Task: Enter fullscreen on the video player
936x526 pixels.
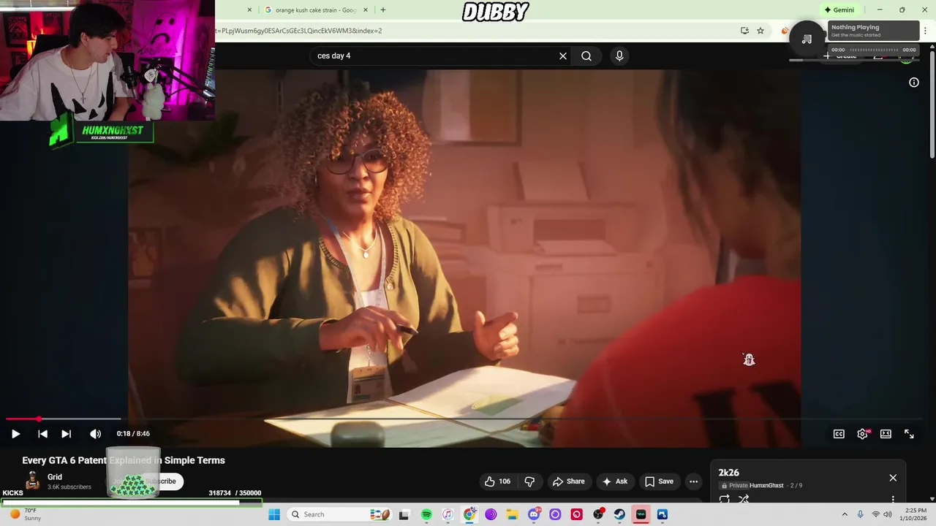Action: pyautogui.click(x=909, y=434)
